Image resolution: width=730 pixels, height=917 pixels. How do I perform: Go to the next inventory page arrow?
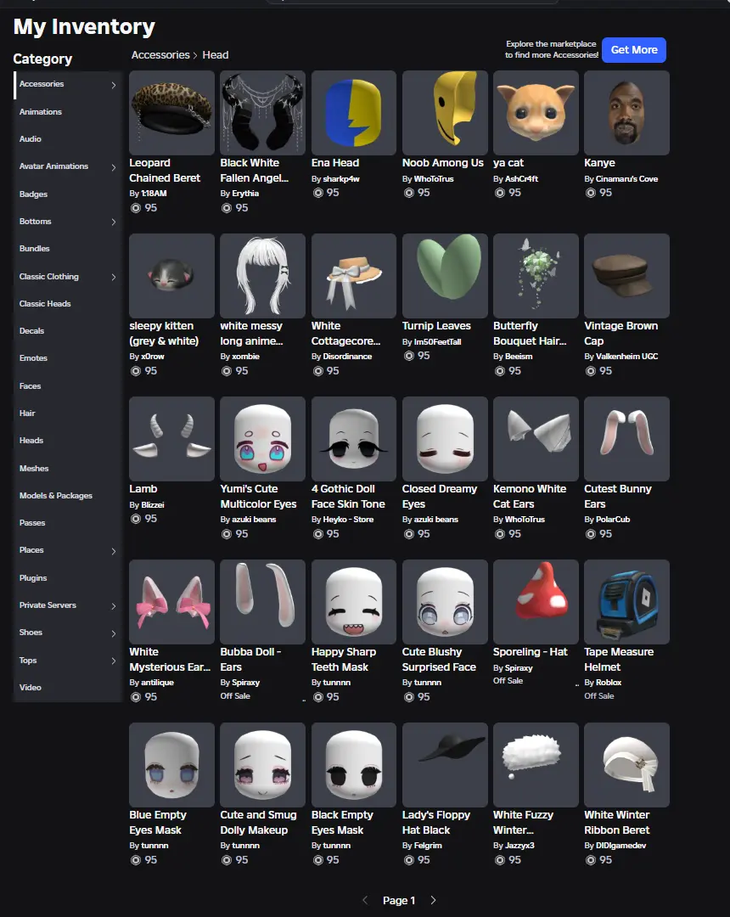(x=433, y=900)
